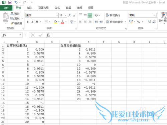Align text to top of cell

[x=80, y=15]
